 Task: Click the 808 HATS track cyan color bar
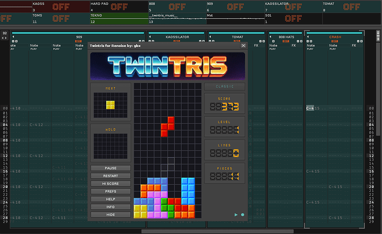click(x=286, y=33)
